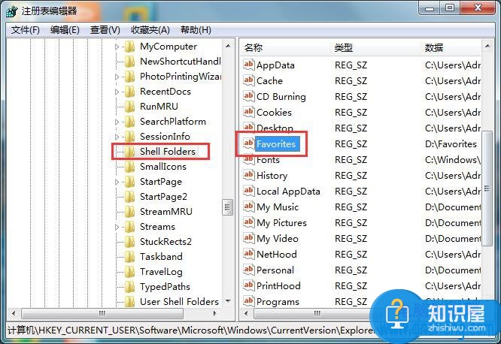Click the PrintHood string value icon
The height and width of the screenshot is (344, 501).
pos(249,286)
